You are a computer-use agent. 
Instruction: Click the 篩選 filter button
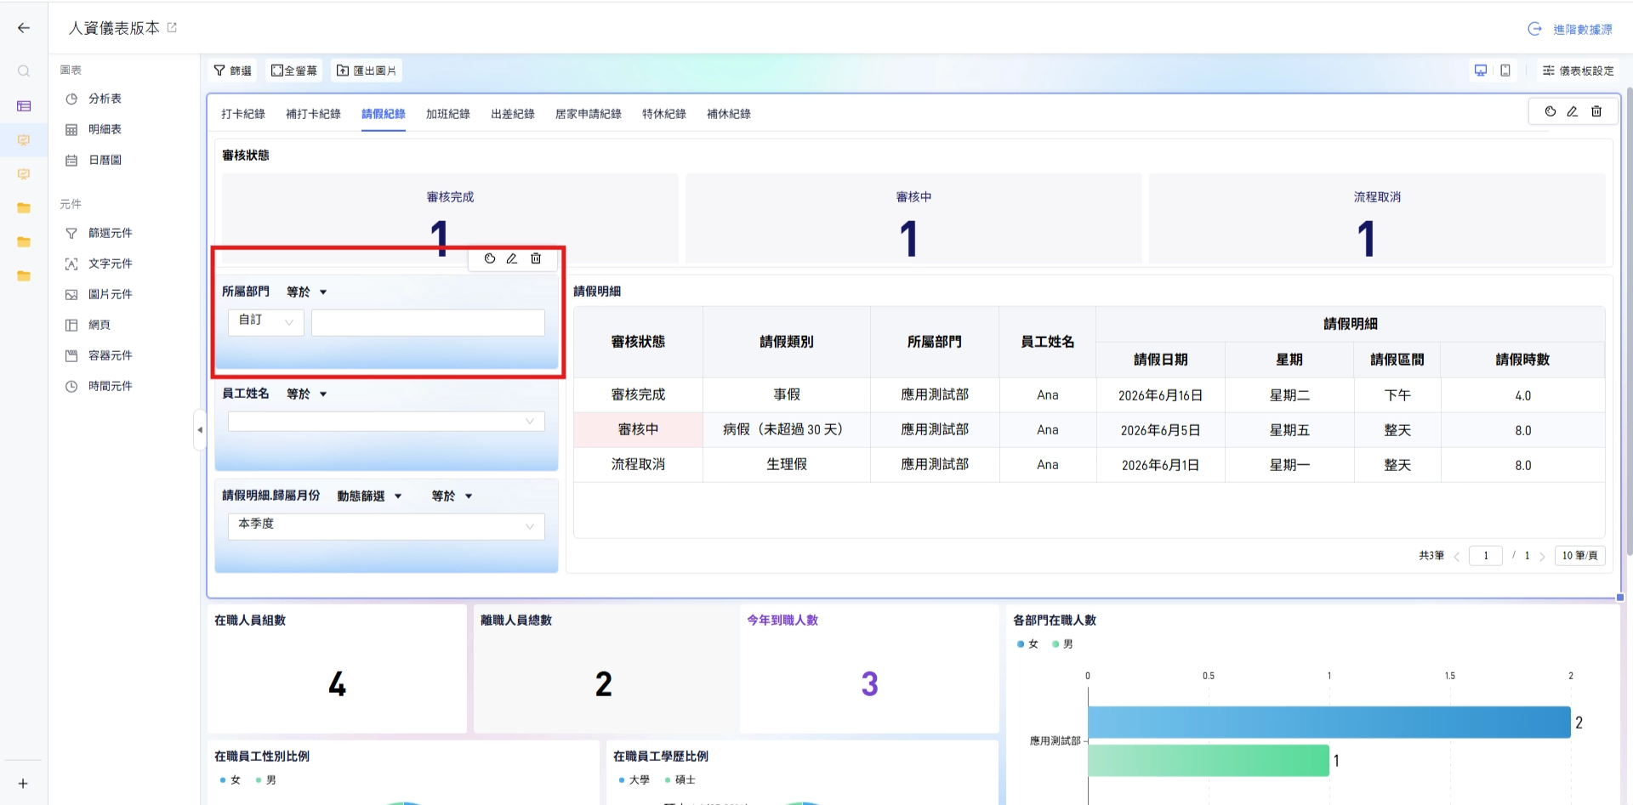pyautogui.click(x=233, y=71)
